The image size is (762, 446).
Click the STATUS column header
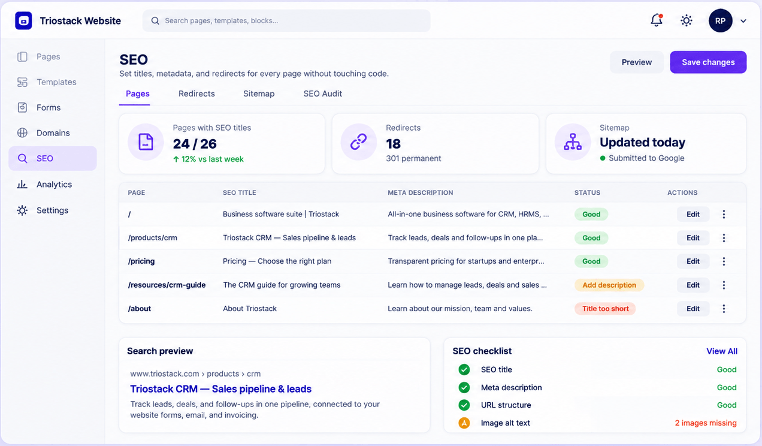[587, 193]
